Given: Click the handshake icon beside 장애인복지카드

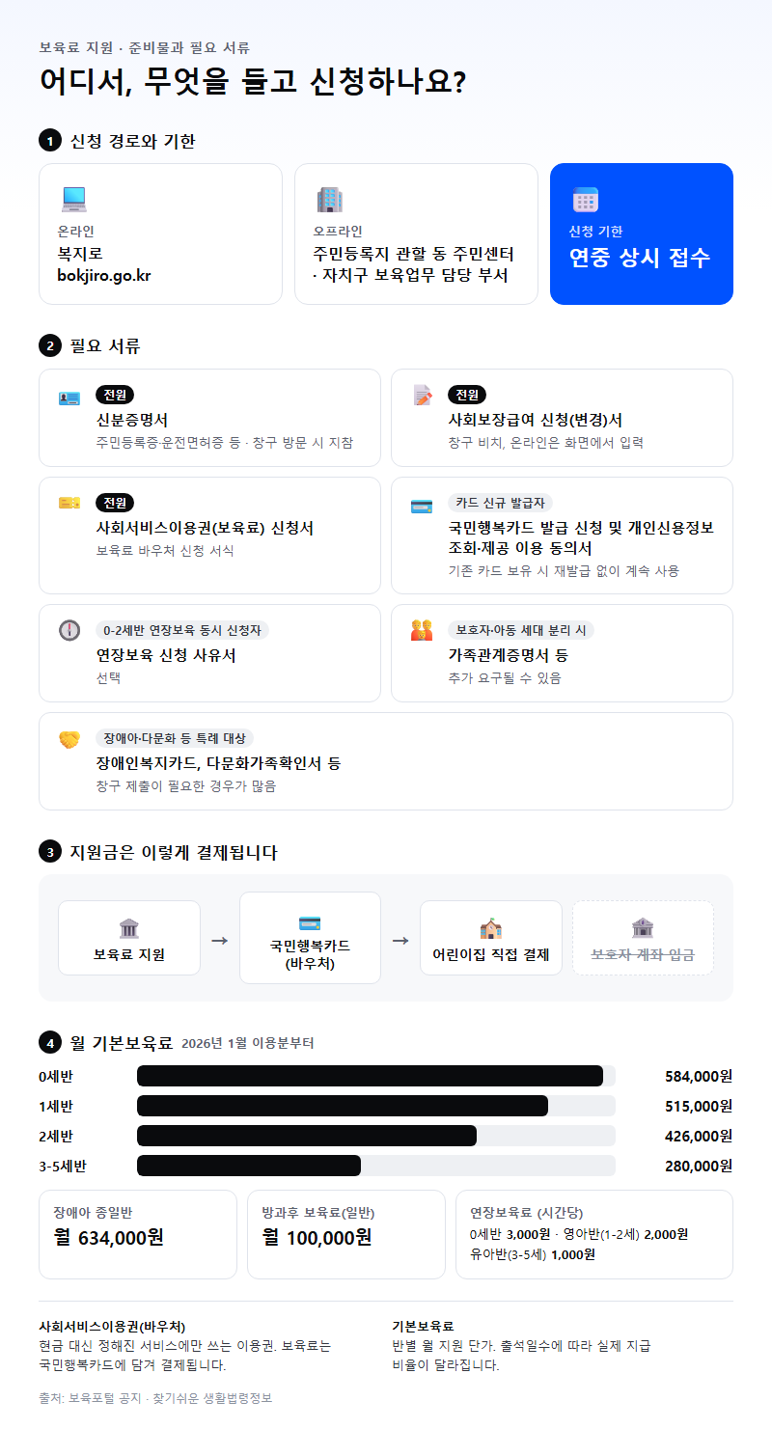Looking at the screenshot, I should click(69, 739).
